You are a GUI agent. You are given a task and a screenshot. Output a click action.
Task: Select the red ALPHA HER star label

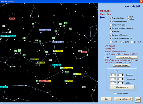point(44,81)
